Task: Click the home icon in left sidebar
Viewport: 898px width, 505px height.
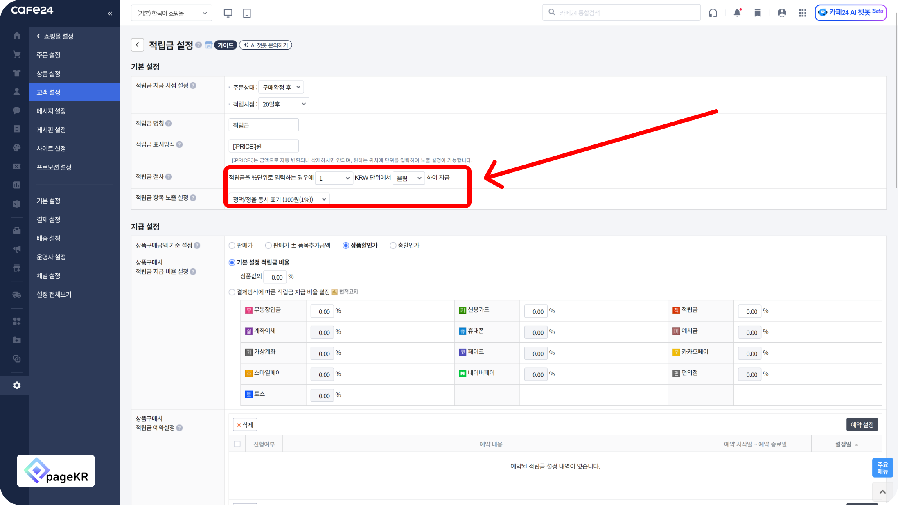Action: click(x=17, y=36)
